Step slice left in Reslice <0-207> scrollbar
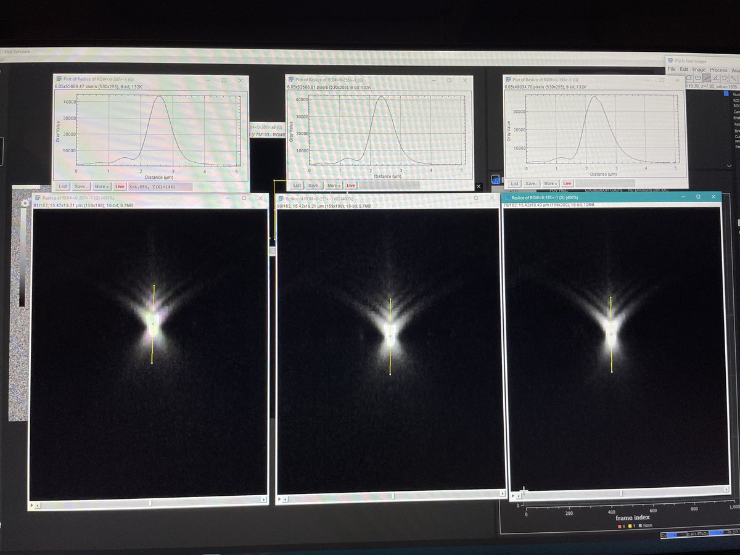The image size is (740, 555). coord(38,505)
